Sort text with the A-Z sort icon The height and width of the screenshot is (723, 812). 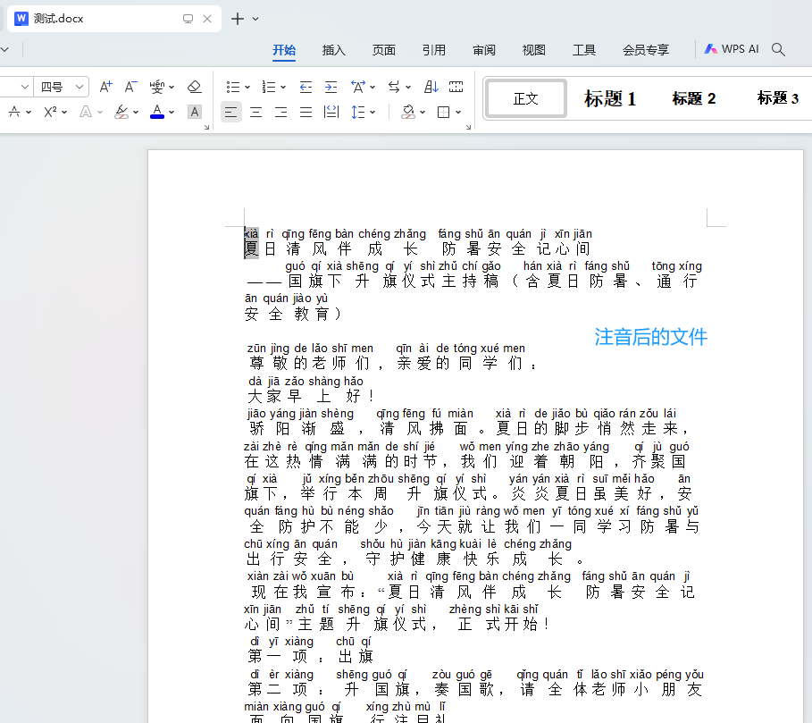point(431,87)
